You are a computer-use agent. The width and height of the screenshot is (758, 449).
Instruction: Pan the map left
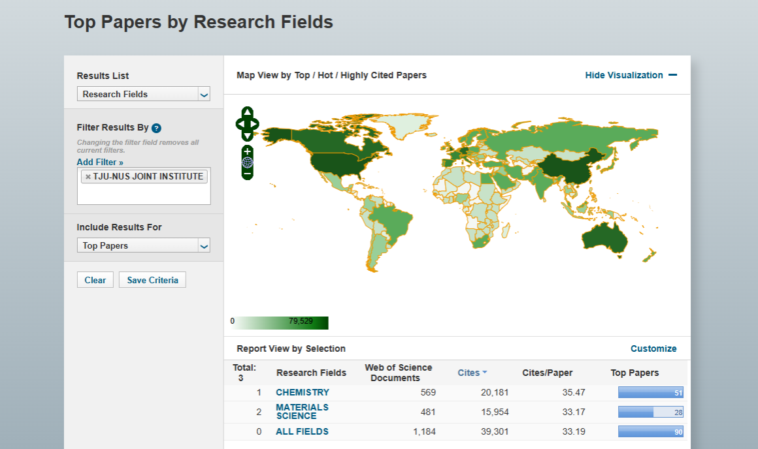coord(240,124)
